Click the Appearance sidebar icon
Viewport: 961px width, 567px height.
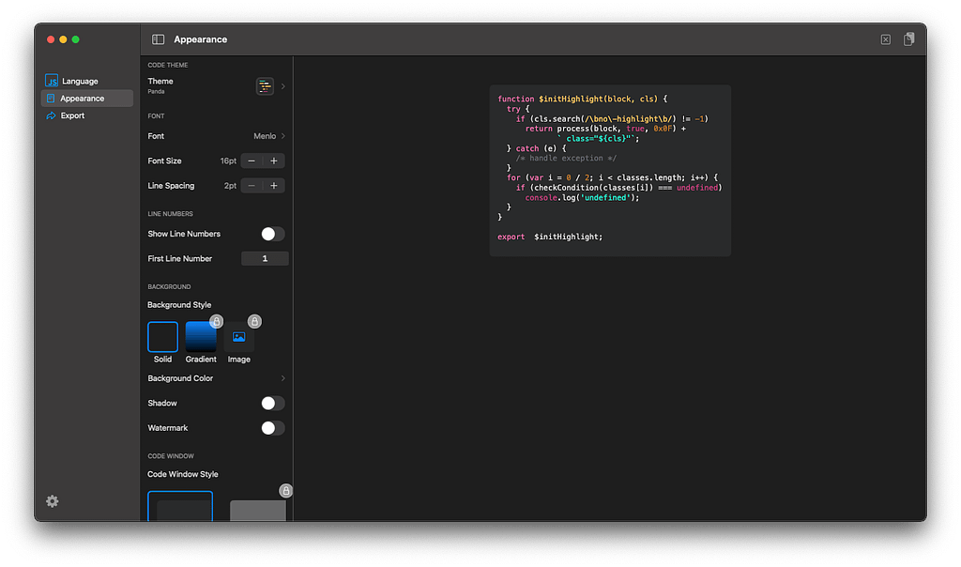tap(51, 98)
